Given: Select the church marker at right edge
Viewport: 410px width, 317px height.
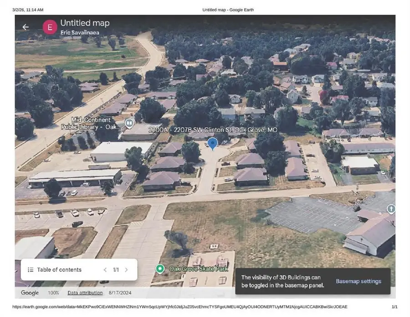Looking at the screenshot, I should [390, 209].
